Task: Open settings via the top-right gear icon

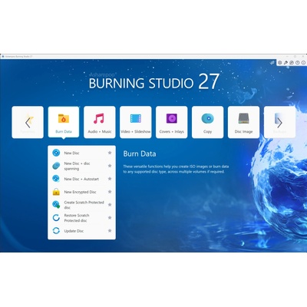Action: coord(280,62)
